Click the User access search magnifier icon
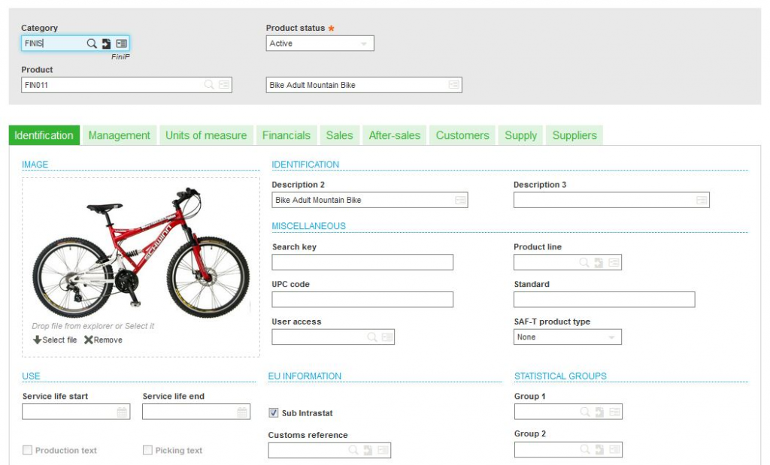 [372, 337]
